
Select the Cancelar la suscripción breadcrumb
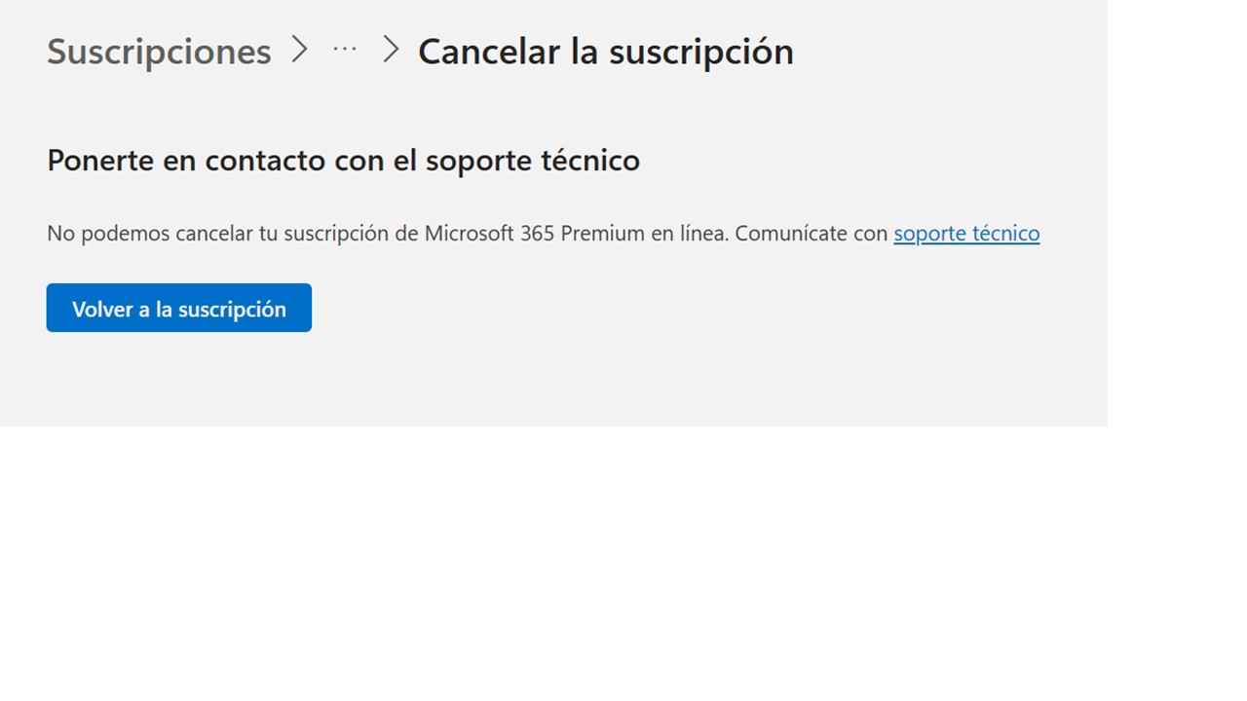[x=606, y=51]
